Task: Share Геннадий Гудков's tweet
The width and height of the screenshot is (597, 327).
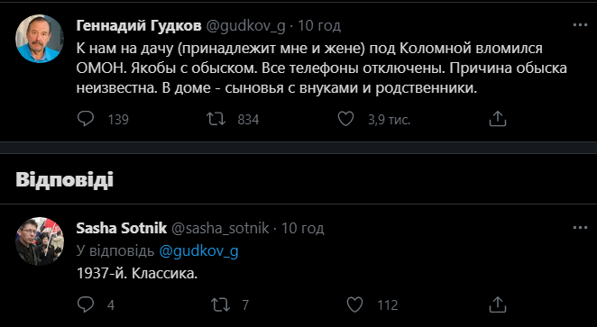Action: 497,119
